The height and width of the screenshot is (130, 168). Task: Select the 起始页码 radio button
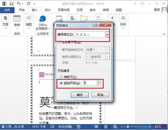[61, 83]
